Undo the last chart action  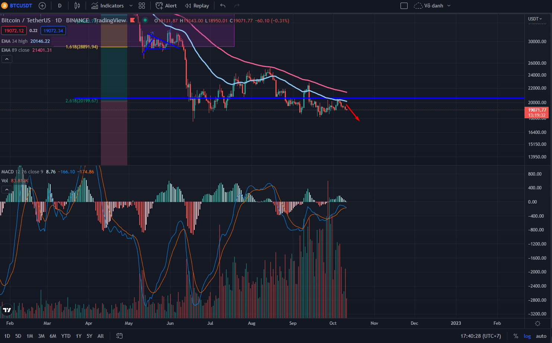point(223,6)
